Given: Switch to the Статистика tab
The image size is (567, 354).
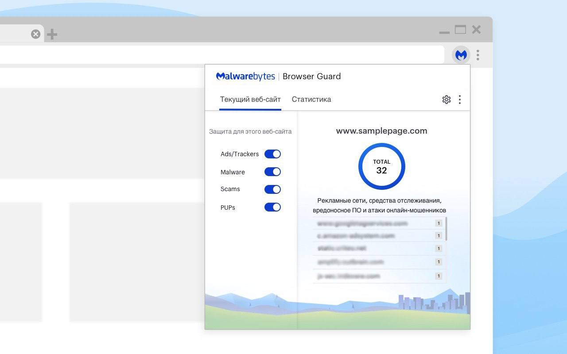Looking at the screenshot, I should click(x=311, y=100).
